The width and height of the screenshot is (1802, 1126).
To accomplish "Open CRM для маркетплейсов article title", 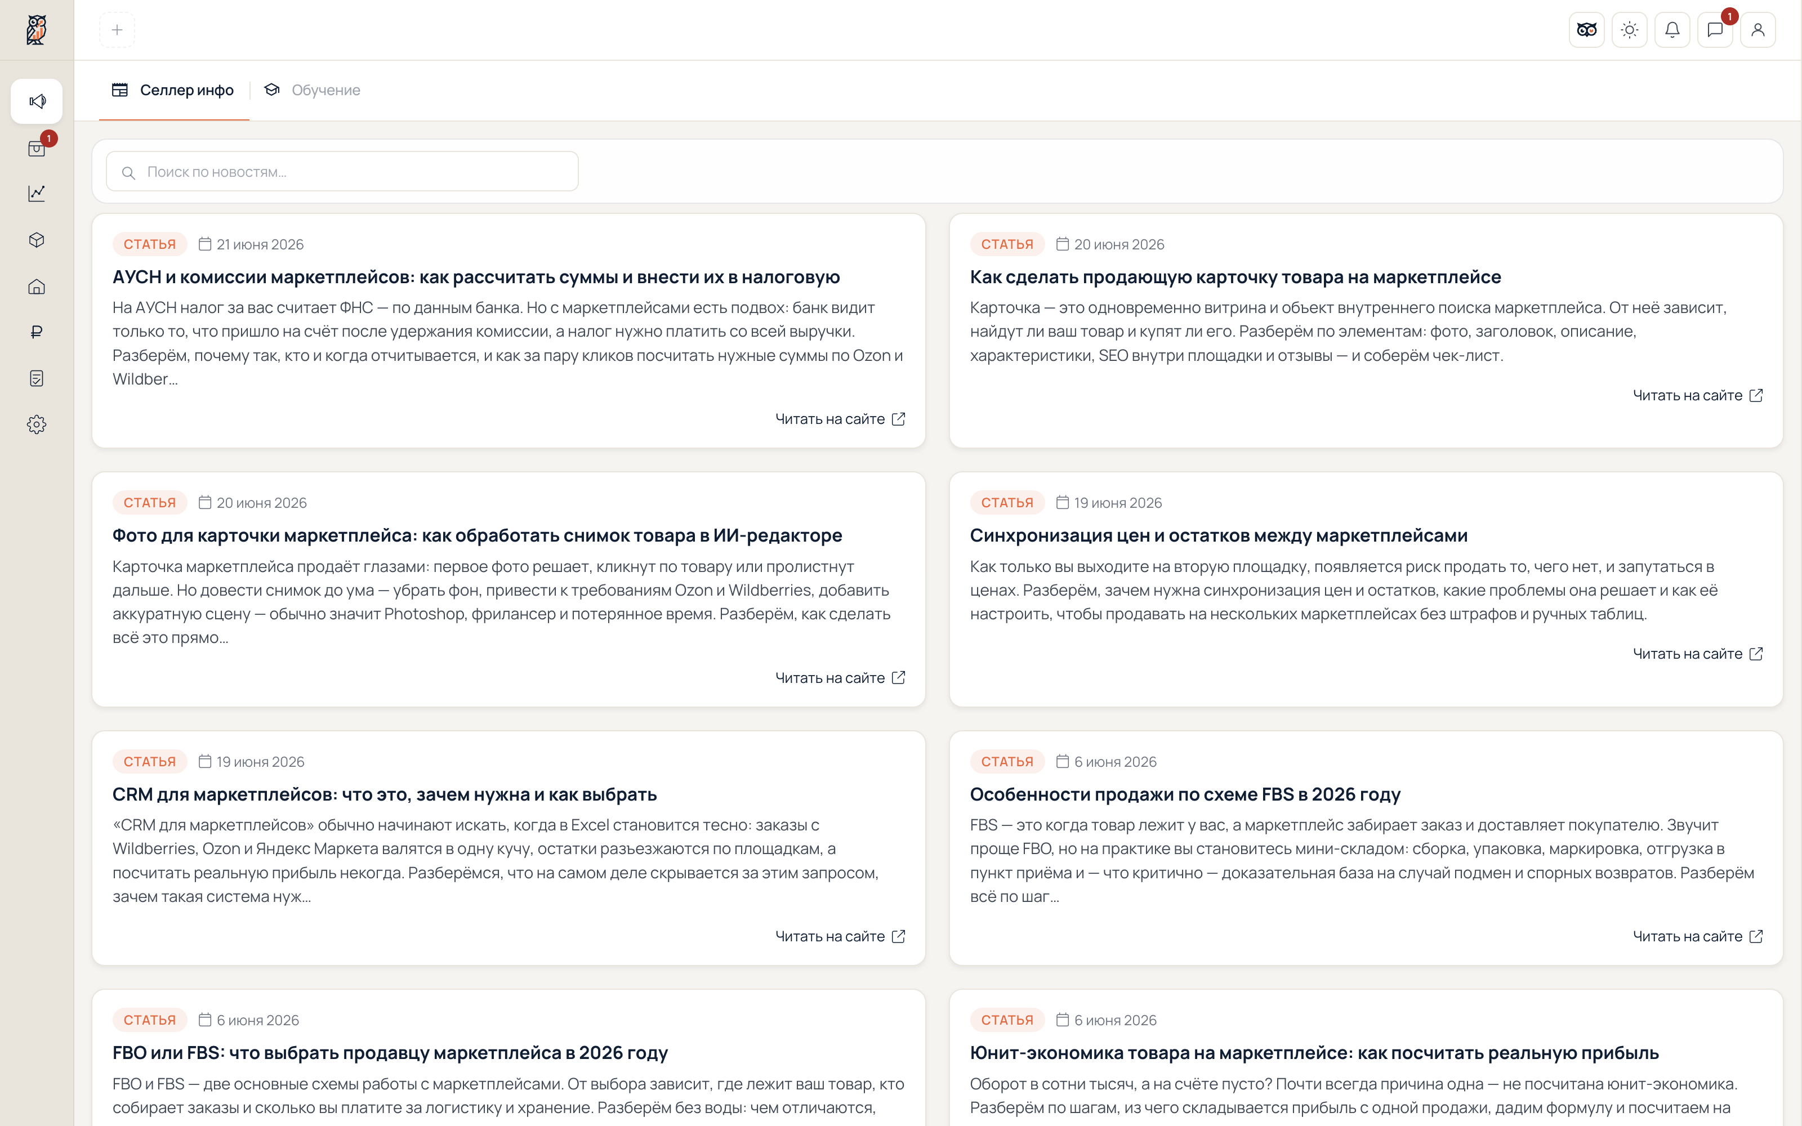I will point(384,794).
